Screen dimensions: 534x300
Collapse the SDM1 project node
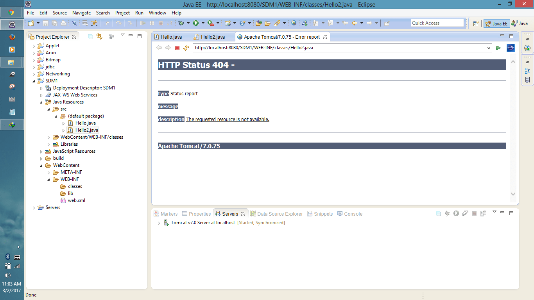[34, 81]
